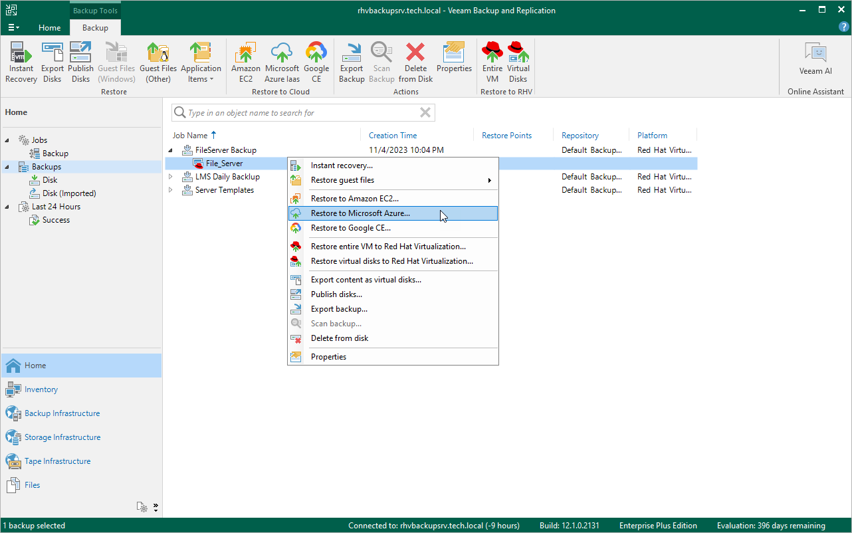Open the Tape Infrastructure view
The width and height of the screenshot is (852, 533).
[81, 461]
